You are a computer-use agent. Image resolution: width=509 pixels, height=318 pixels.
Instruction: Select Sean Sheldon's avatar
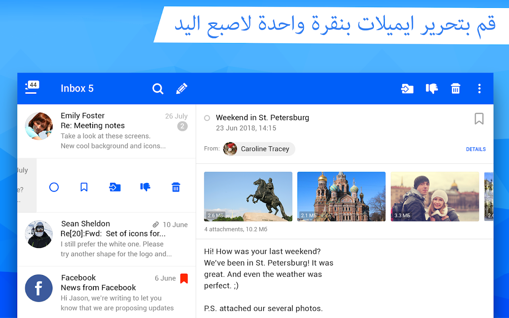tap(39, 234)
